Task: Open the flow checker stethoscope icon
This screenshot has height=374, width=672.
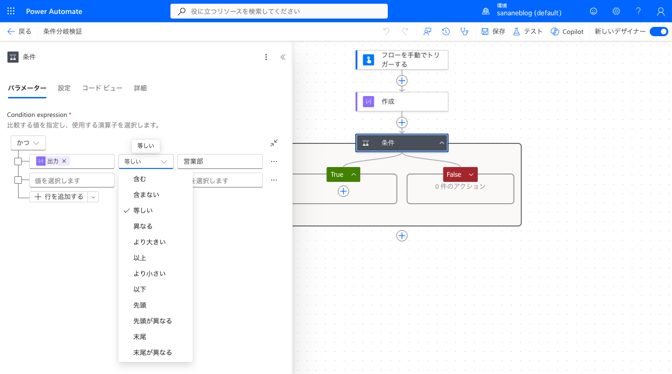Action: [464, 32]
